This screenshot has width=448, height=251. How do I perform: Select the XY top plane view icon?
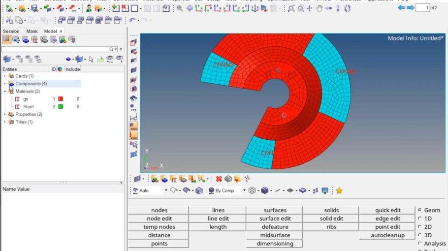pyautogui.click(x=199, y=8)
